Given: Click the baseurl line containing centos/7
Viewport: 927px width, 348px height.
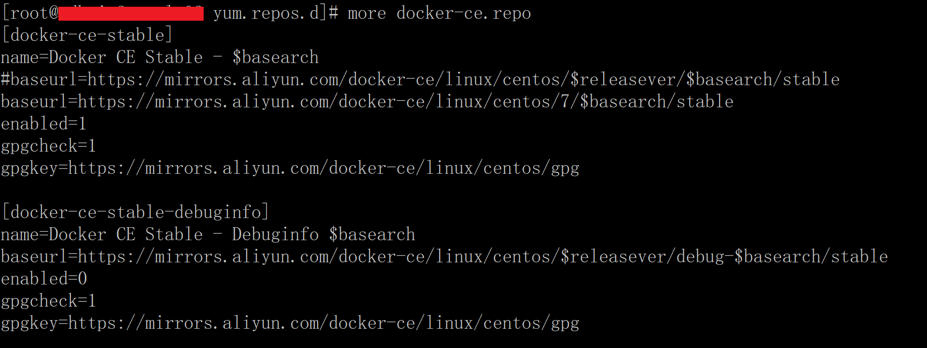Looking at the screenshot, I should click(x=367, y=102).
